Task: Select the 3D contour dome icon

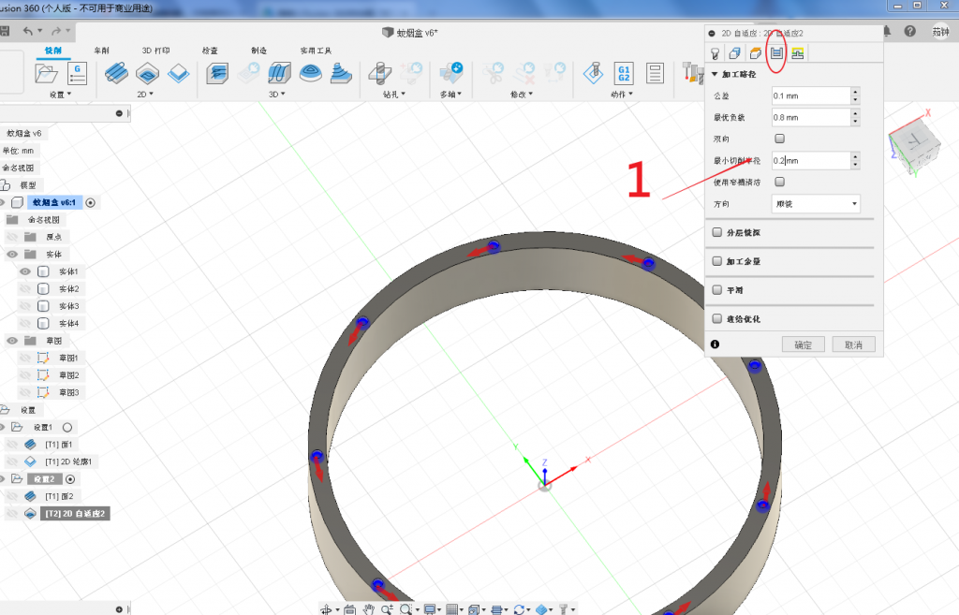Action: point(311,74)
